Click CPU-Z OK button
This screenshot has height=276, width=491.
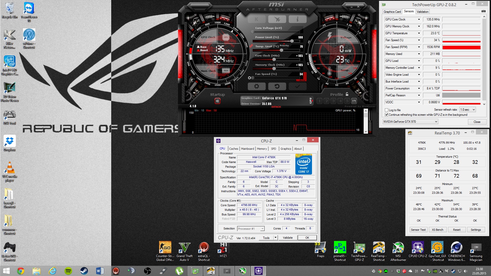click(307, 238)
